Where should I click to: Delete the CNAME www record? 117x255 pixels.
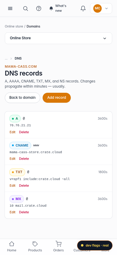tap(24, 159)
